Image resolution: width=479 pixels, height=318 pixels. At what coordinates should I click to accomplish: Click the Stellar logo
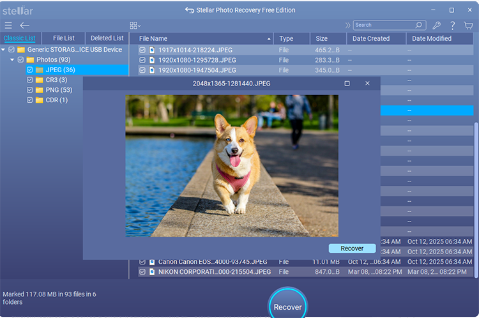coord(18,10)
